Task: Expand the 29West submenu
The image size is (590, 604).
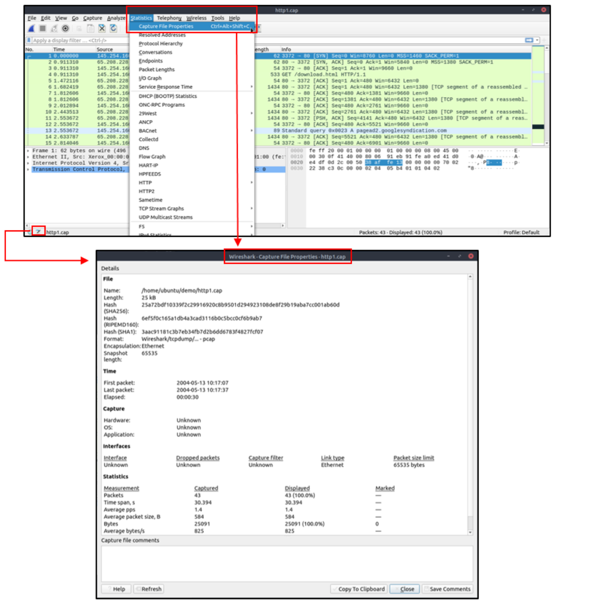Action: pyautogui.click(x=192, y=113)
